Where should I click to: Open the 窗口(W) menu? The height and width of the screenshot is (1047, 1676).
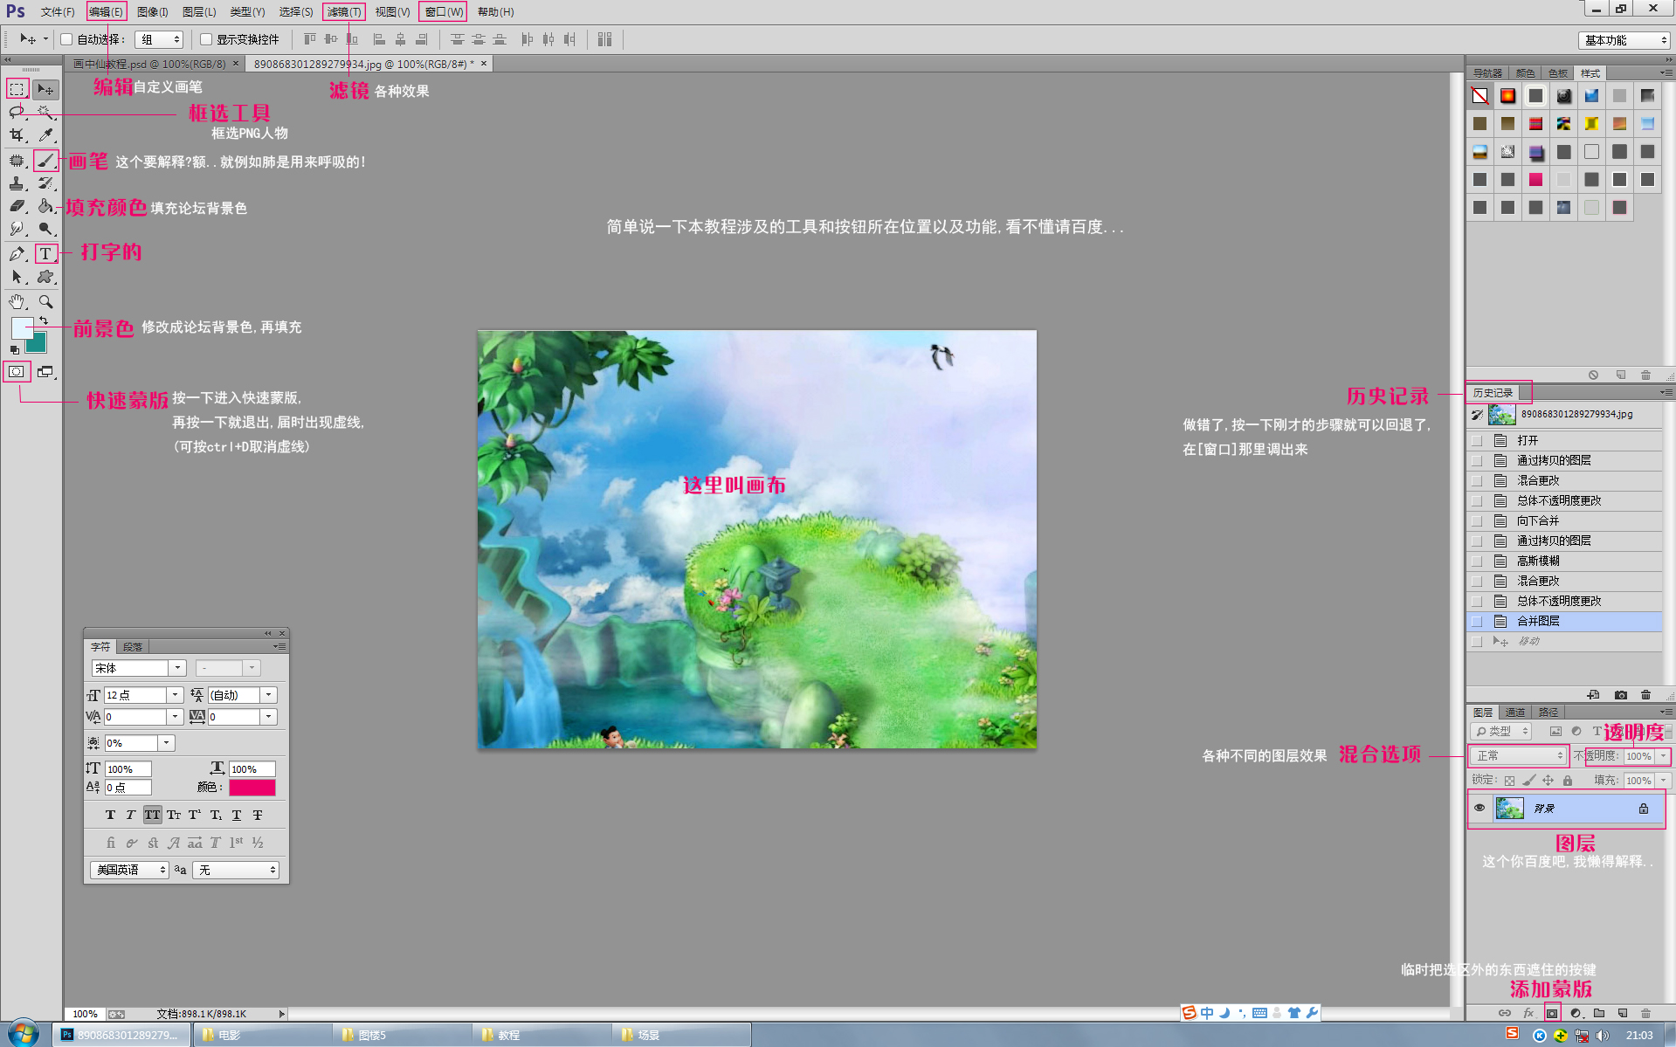pos(444,11)
